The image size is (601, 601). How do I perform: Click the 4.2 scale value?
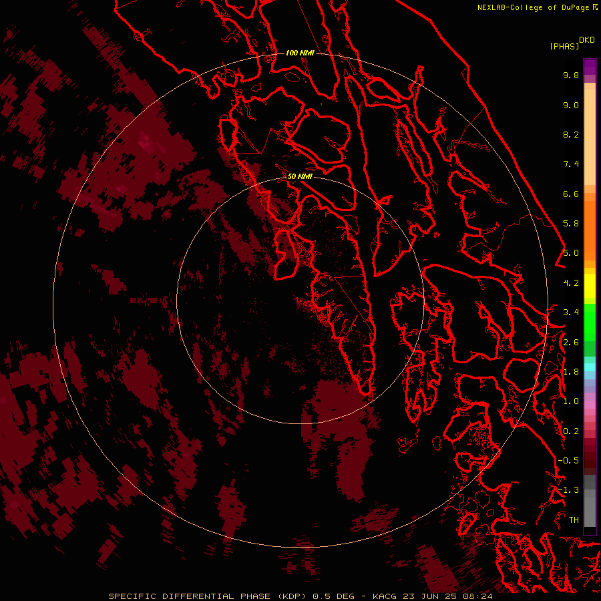tap(571, 283)
